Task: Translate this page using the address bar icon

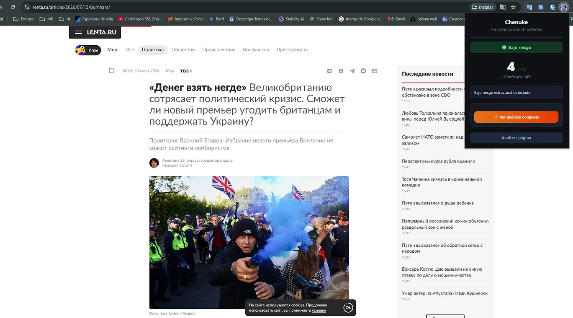Action: [503, 7]
